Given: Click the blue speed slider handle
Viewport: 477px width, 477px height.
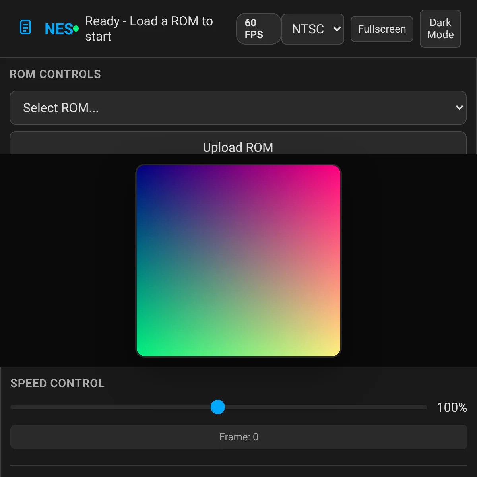Looking at the screenshot, I should click(x=218, y=407).
